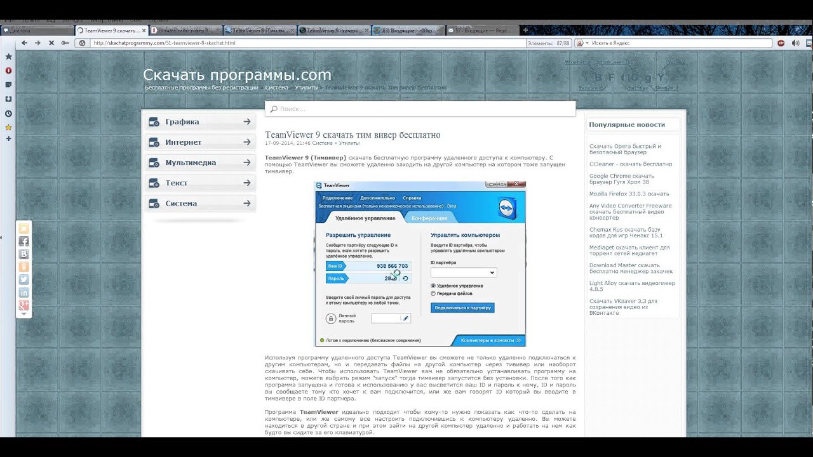Open "Скачать программы.com" site title
This screenshot has width=813, height=457.
point(237,75)
